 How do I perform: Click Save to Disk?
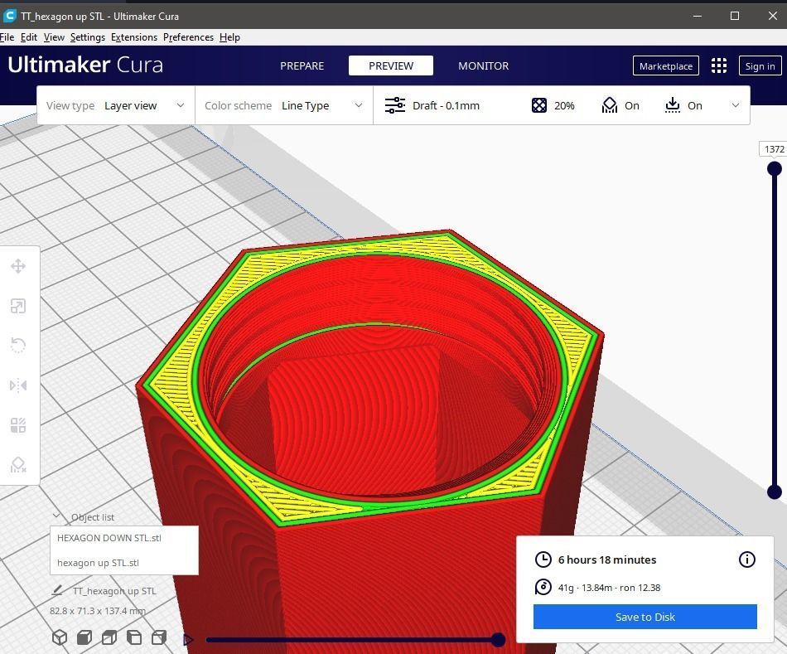645,617
